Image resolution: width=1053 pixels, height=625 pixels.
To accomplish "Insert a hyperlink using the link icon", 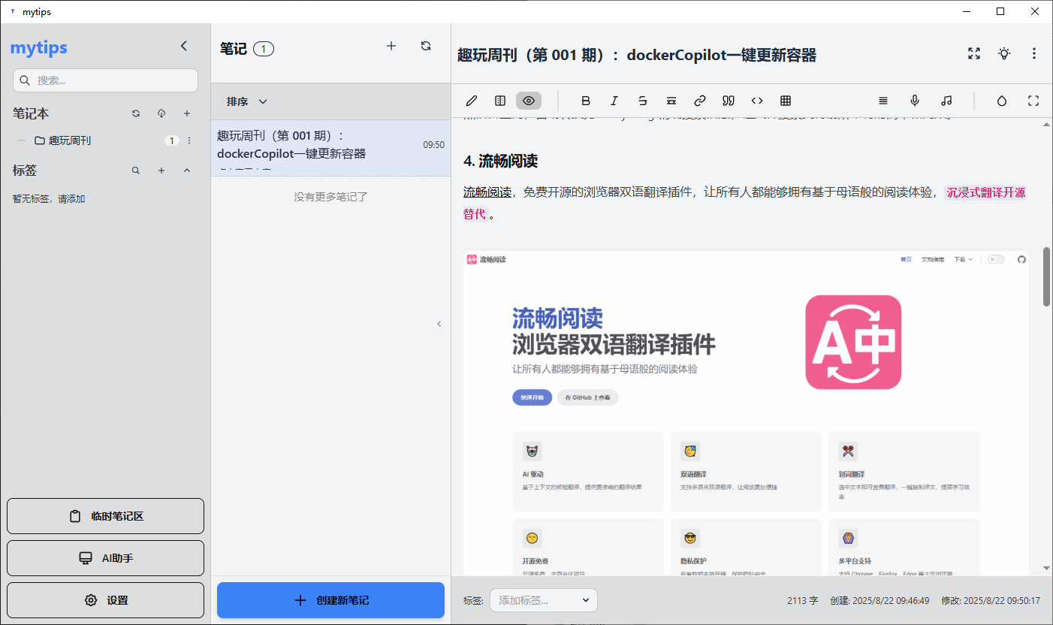I will click(699, 101).
